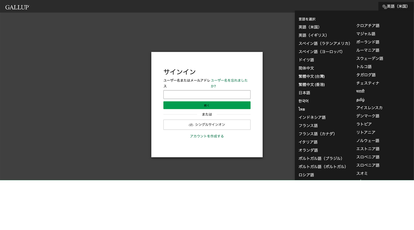Select クロアチア語 from the language list
Screen dimensions: 414x230
coord(368,26)
